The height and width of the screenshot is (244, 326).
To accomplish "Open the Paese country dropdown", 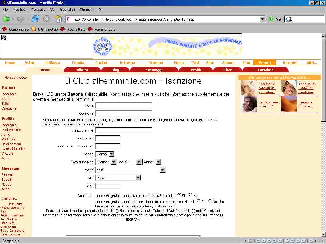I will point(130,170).
